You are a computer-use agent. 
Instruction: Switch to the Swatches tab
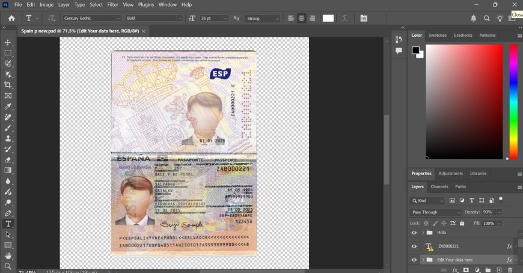tap(437, 35)
